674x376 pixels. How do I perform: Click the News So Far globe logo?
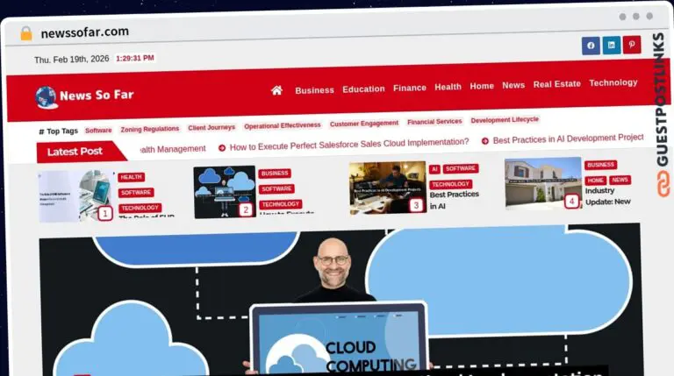click(46, 97)
